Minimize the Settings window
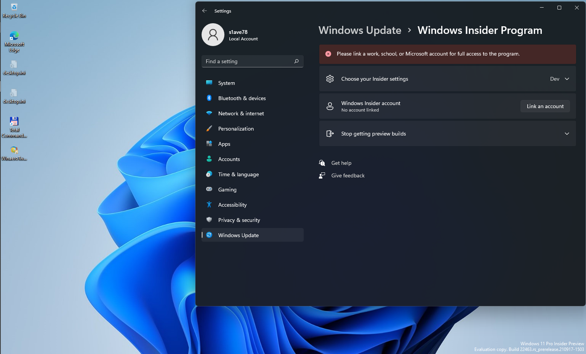This screenshot has height=354, width=586. (542, 8)
